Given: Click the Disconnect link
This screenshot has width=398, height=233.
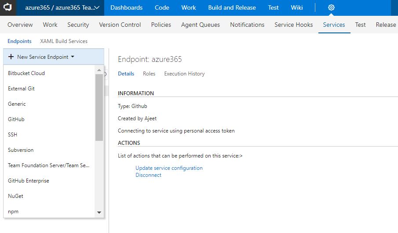Looking at the screenshot, I should point(148,175).
